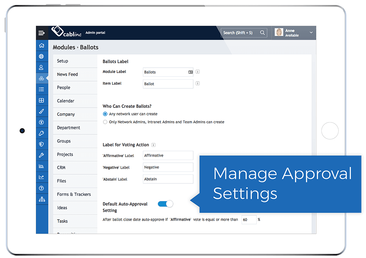Image resolution: width=366 pixels, height=258 pixels.
Task: Click the hamburger menu at top left
Action: coord(42,33)
